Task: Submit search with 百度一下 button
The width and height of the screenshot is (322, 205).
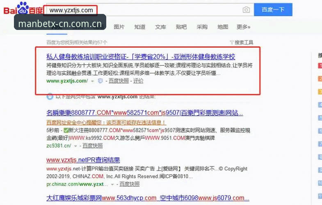Action: [273, 9]
